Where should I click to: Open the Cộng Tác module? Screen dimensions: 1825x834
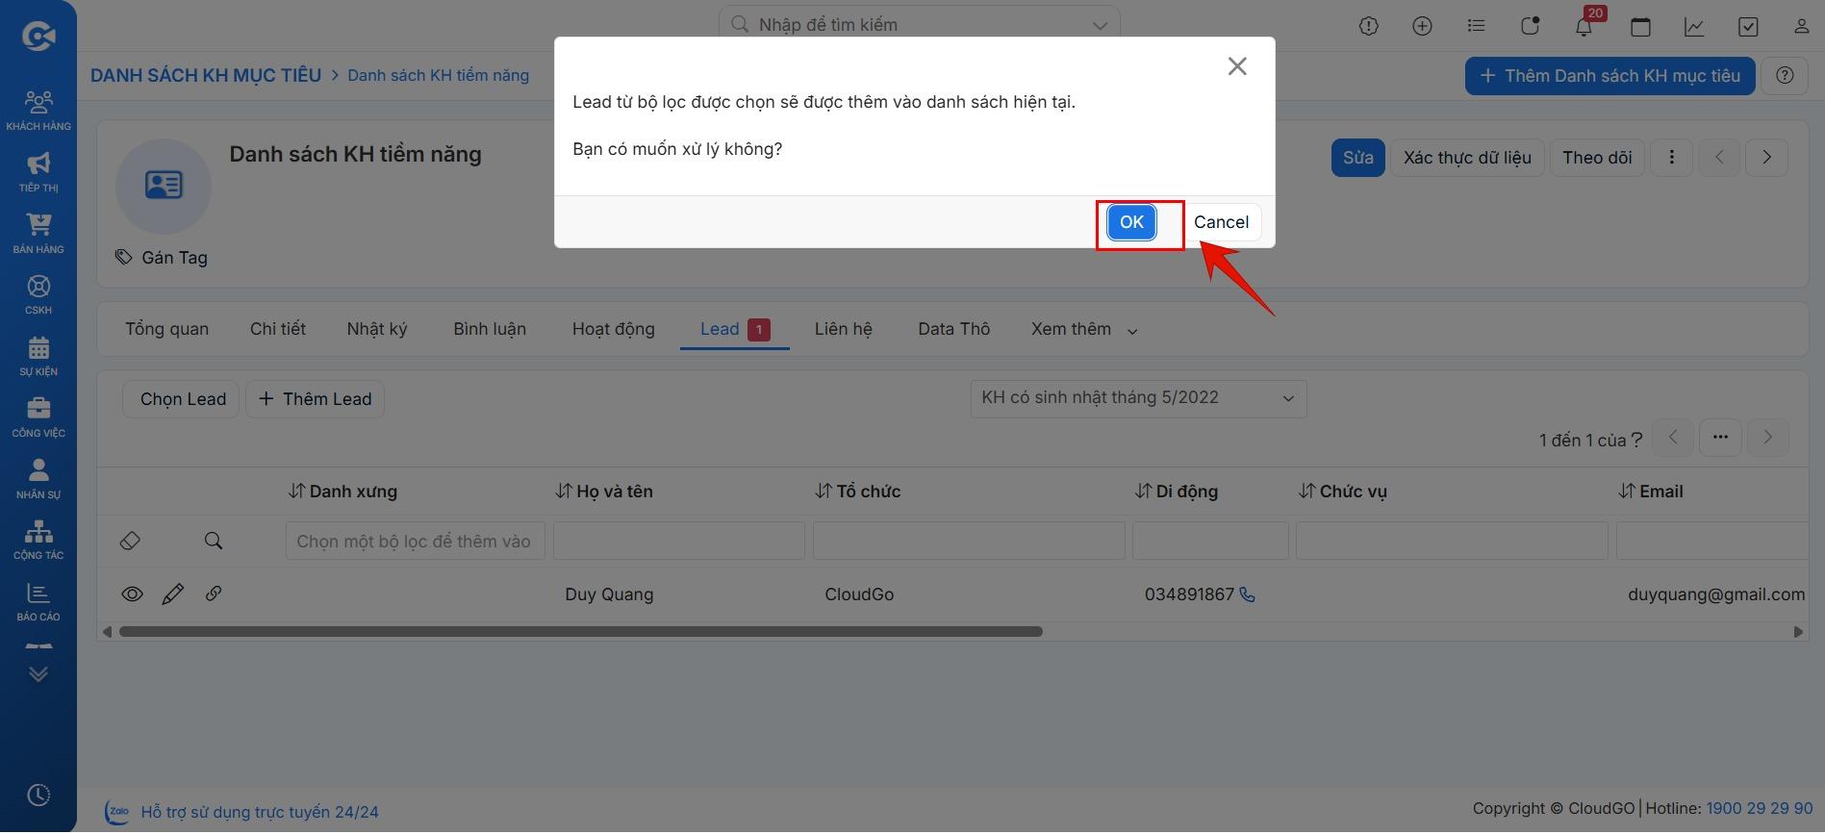(38, 541)
